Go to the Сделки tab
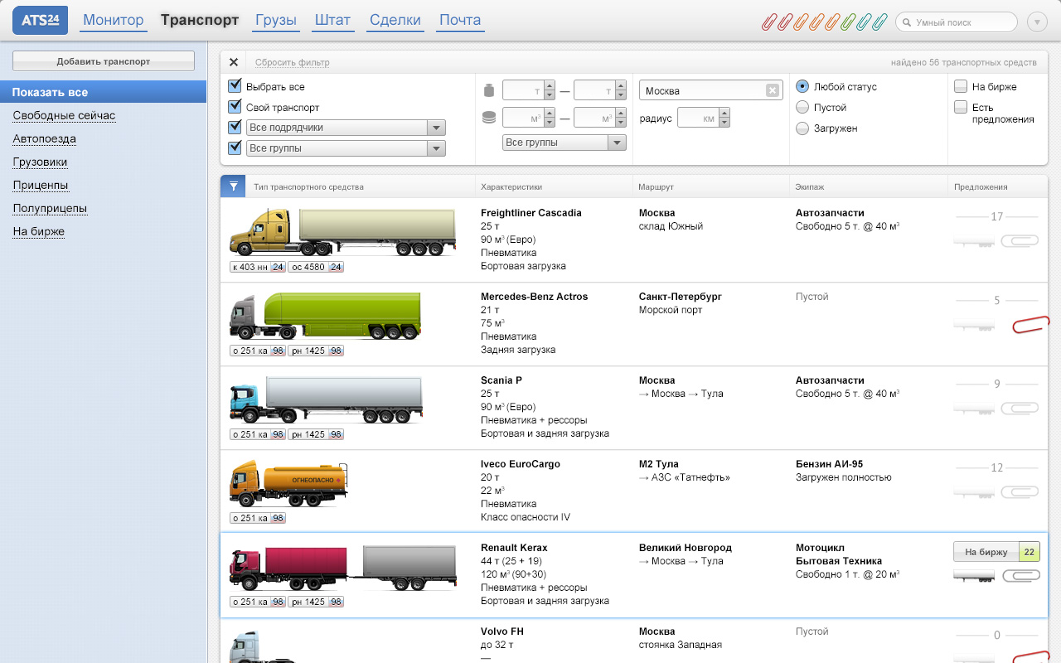This screenshot has height=663, width=1061. tap(395, 20)
